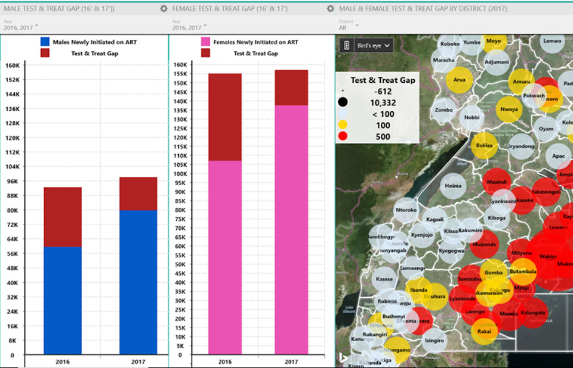This screenshot has width=573, height=368.
Task: Click "MALE & FEMALE TEST & TREAT GAP BY DISTRICT" title
Action: pyautogui.click(x=423, y=8)
